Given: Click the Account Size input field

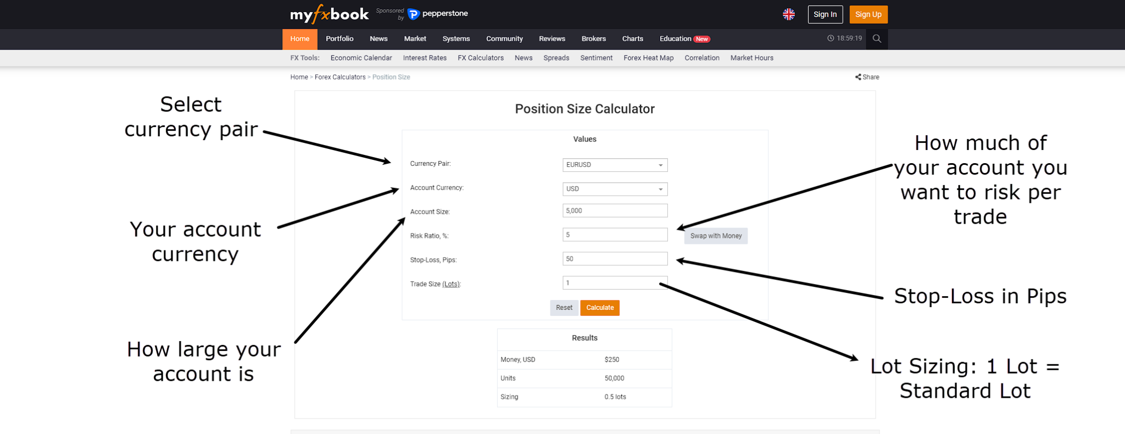Looking at the screenshot, I should (615, 210).
